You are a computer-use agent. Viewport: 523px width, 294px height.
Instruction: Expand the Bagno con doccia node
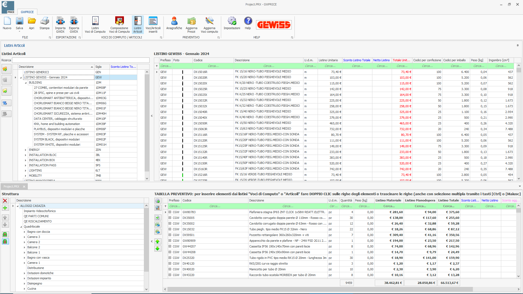24,232
